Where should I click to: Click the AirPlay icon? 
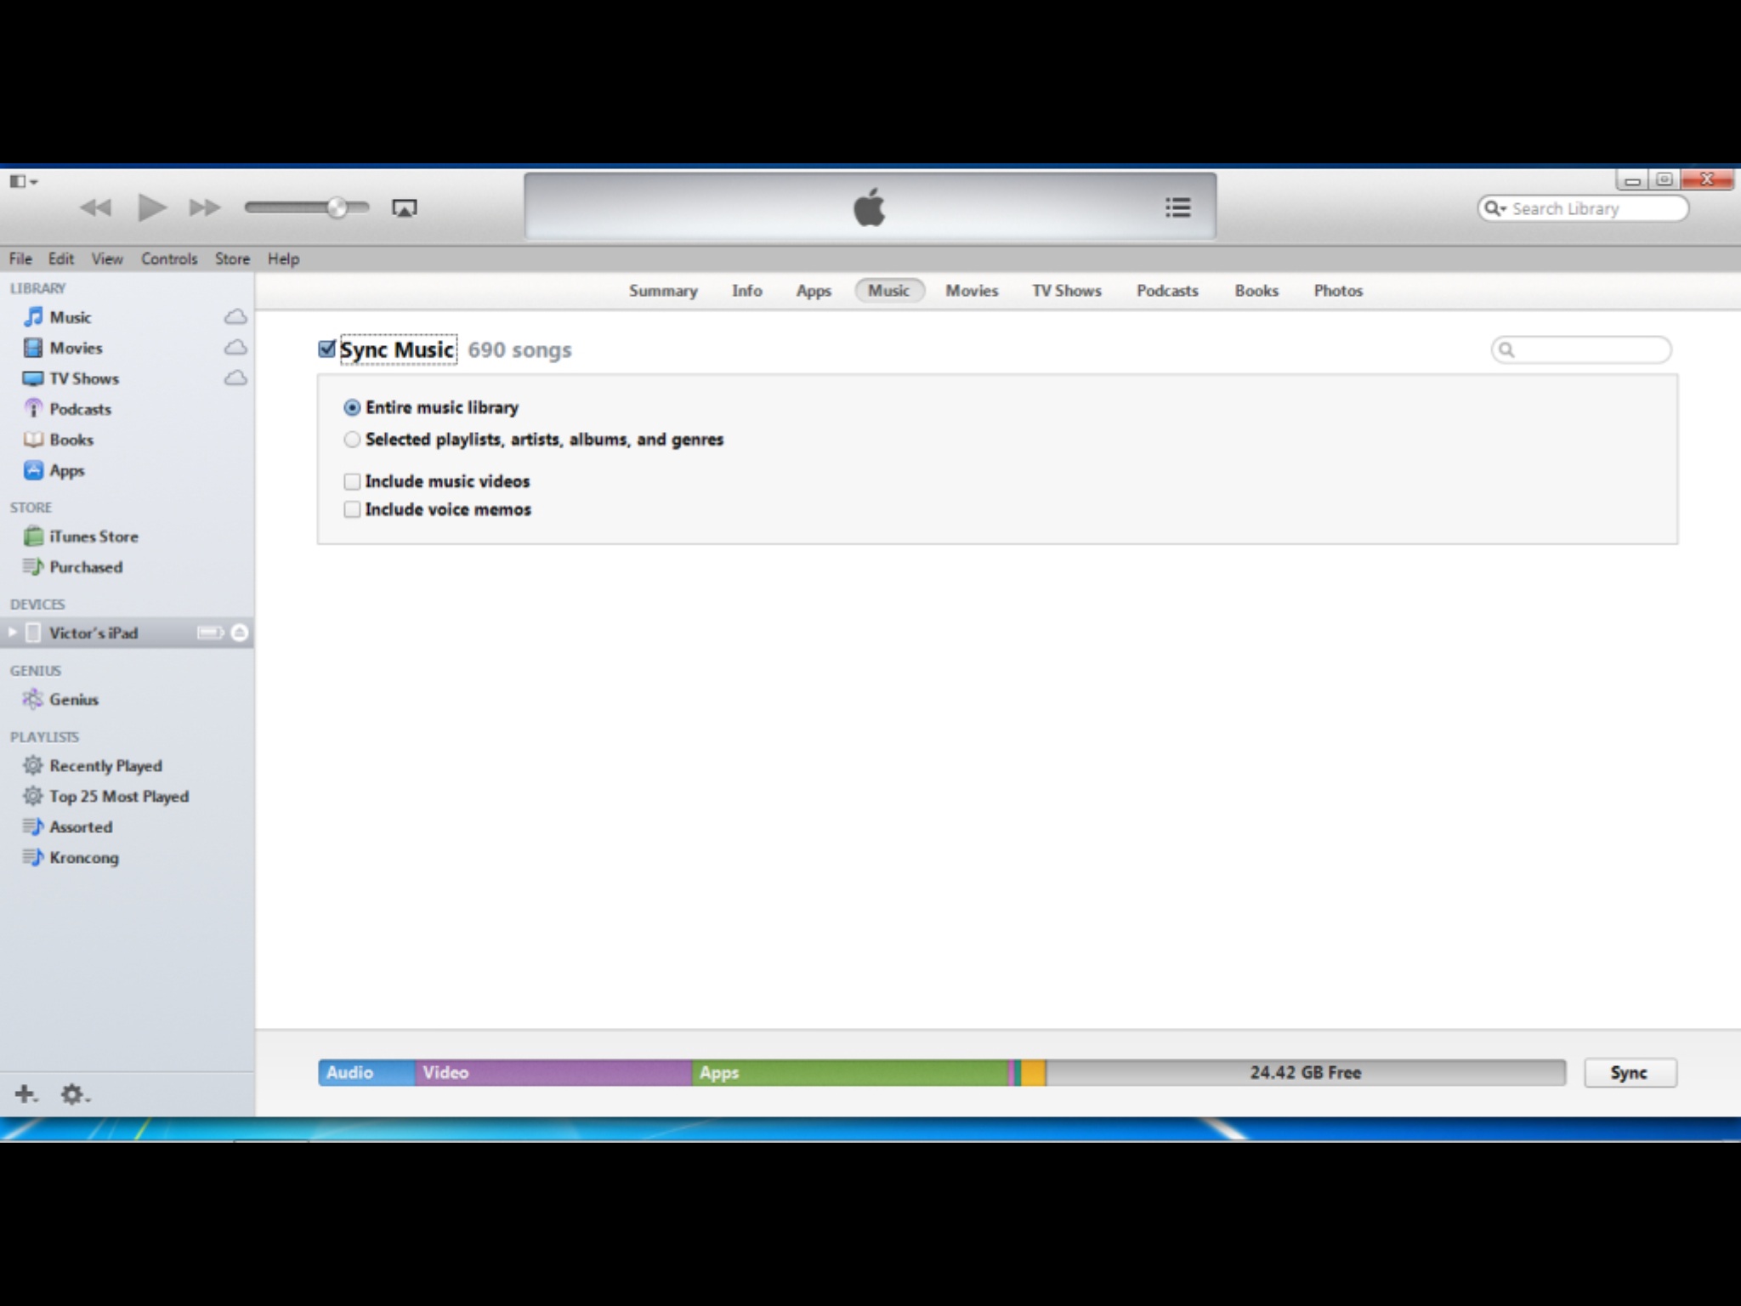404,208
